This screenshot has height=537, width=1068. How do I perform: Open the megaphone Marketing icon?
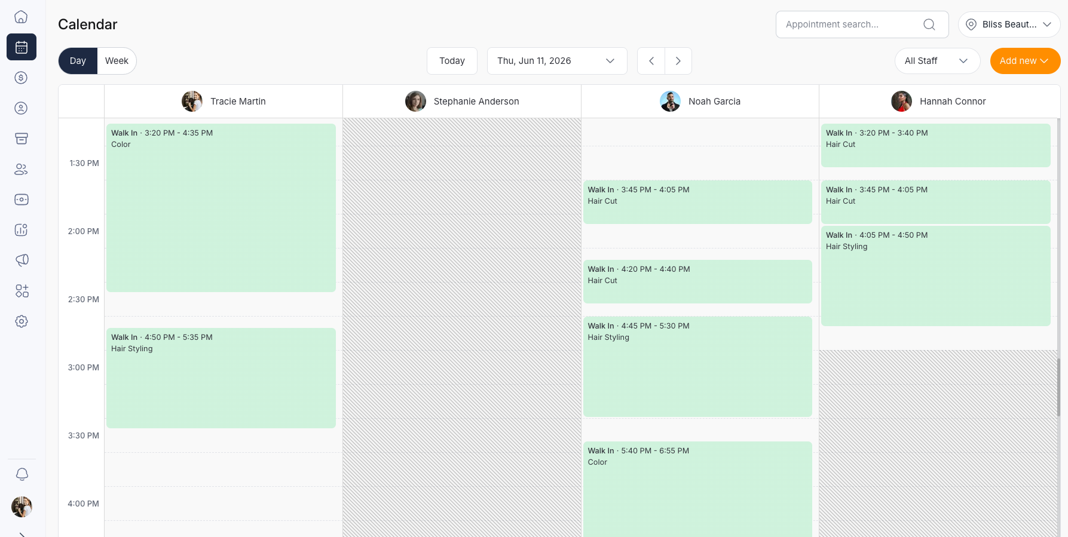tap(21, 260)
